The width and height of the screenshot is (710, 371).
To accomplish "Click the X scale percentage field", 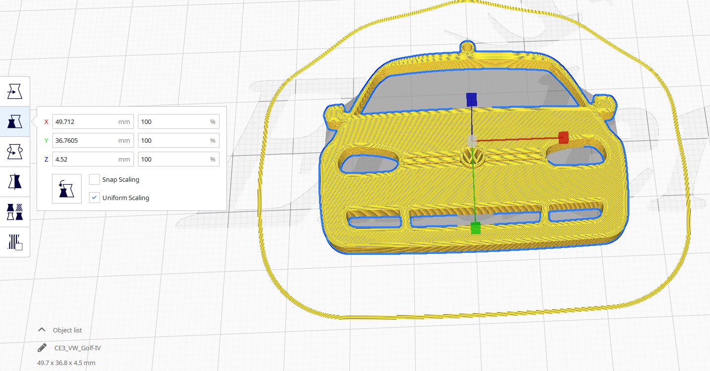I will (x=178, y=122).
